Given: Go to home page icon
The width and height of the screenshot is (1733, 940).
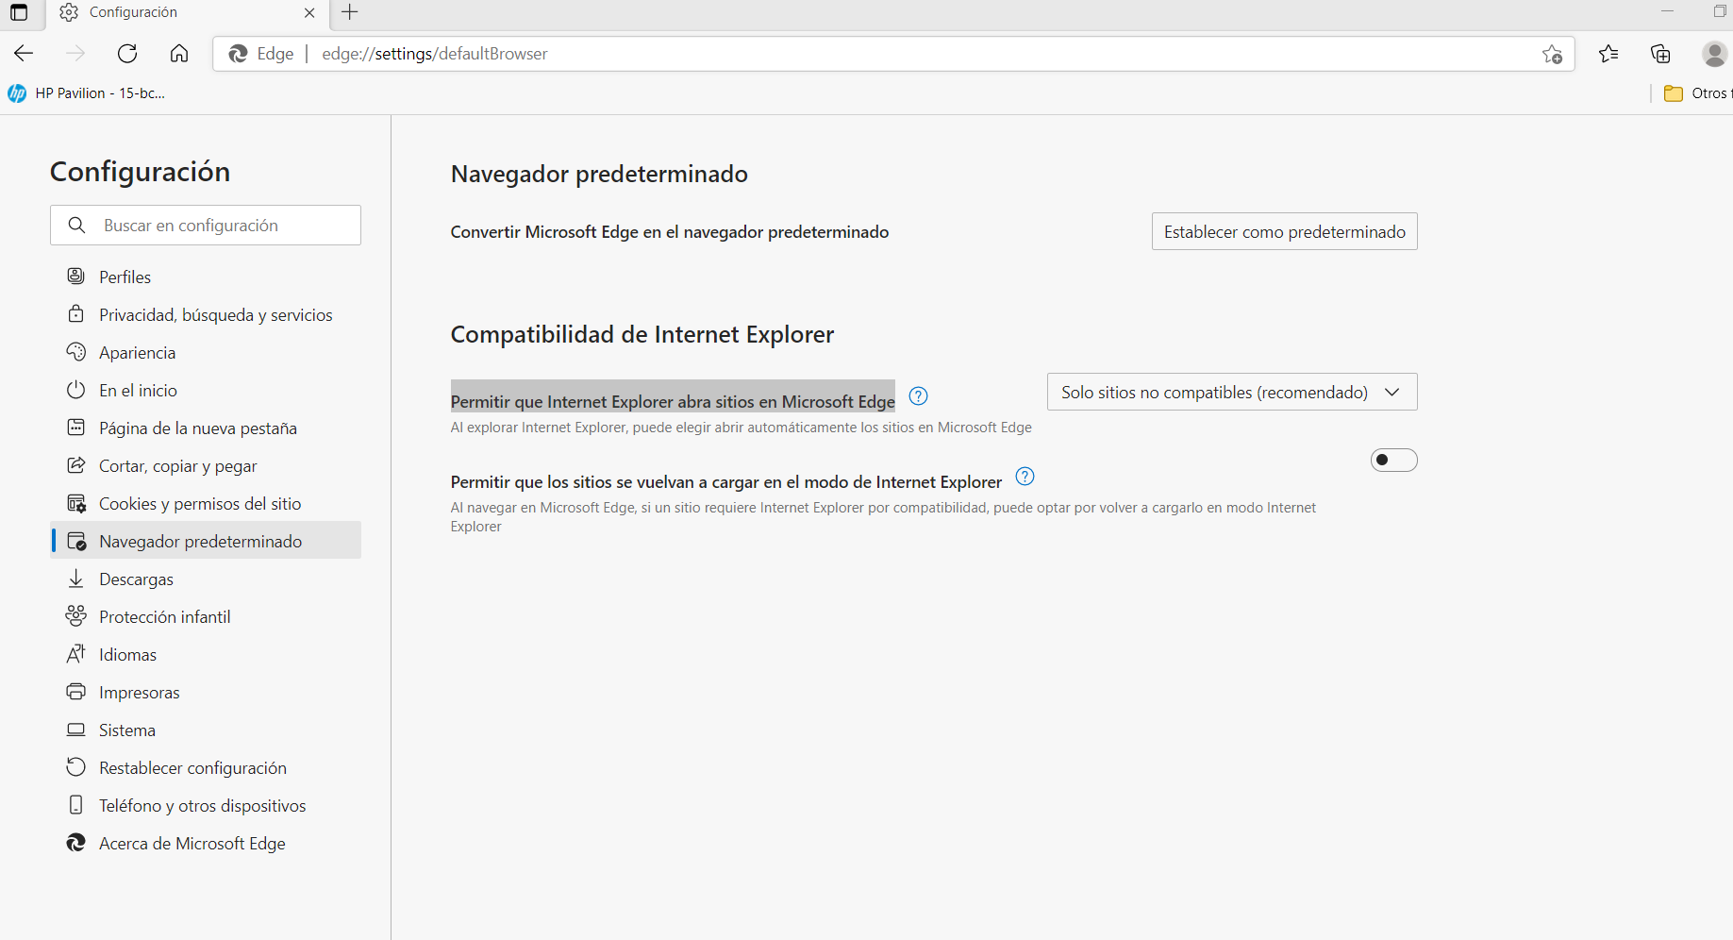Looking at the screenshot, I should click(179, 54).
